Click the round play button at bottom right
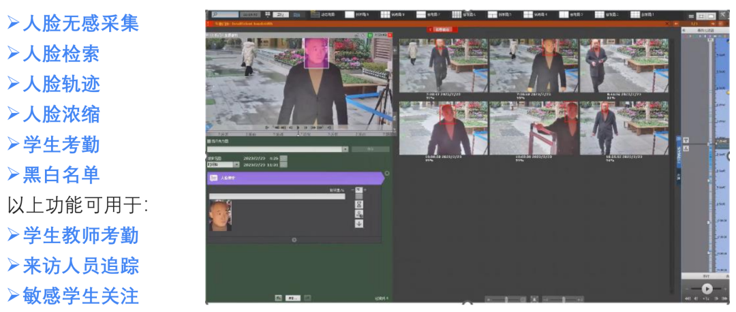Screen dimensions: 736x312 707,289
